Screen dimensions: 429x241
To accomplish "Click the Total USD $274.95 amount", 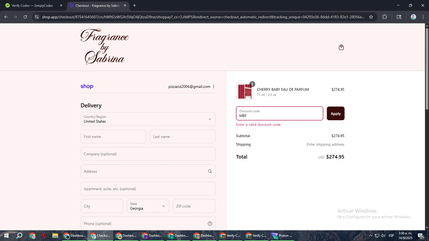I will [x=335, y=157].
